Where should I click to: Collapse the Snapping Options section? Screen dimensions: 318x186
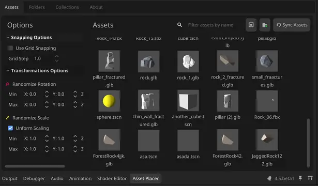tap(8, 38)
